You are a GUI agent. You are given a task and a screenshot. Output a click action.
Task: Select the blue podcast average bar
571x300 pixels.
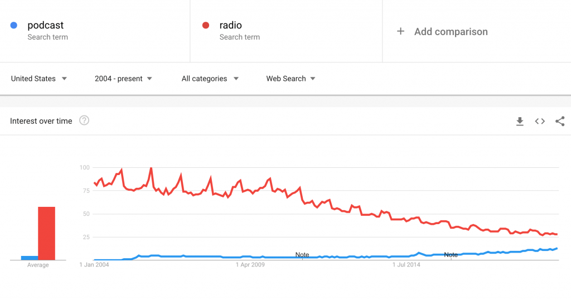coord(30,258)
